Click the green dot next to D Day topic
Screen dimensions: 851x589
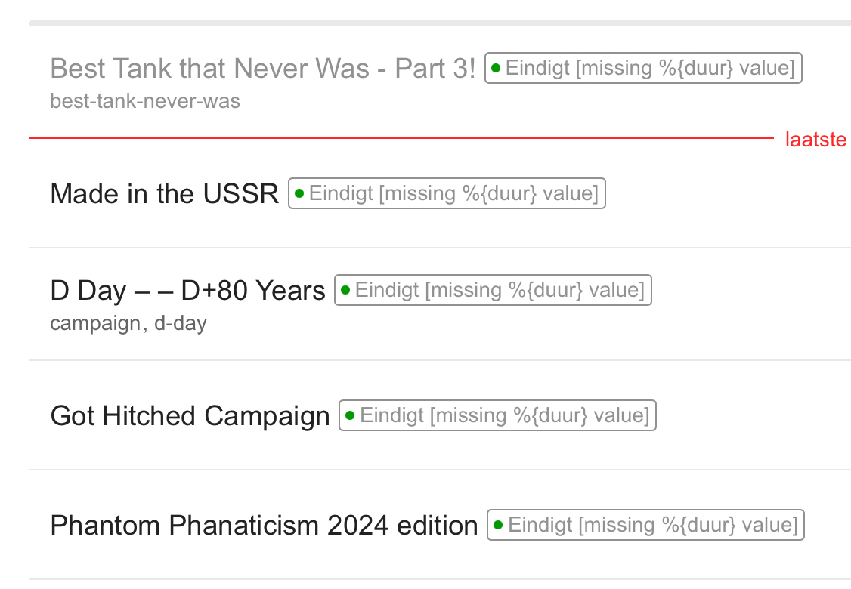point(345,291)
